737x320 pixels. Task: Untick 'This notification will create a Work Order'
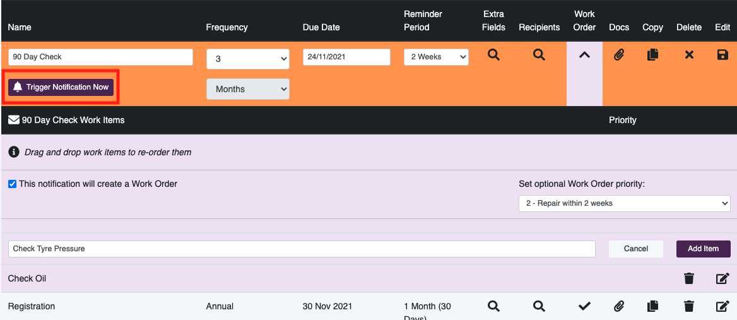tap(12, 184)
